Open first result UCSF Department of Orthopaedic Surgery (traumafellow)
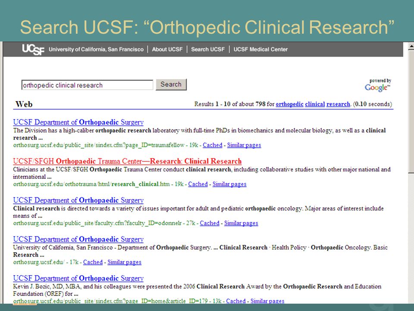The height and width of the screenshot is (311, 414). click(x=78, y=122)
